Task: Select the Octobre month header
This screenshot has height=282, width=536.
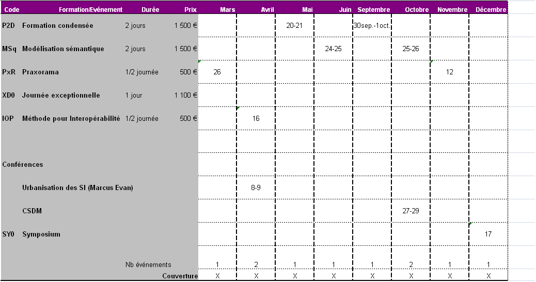Action: 417,10
